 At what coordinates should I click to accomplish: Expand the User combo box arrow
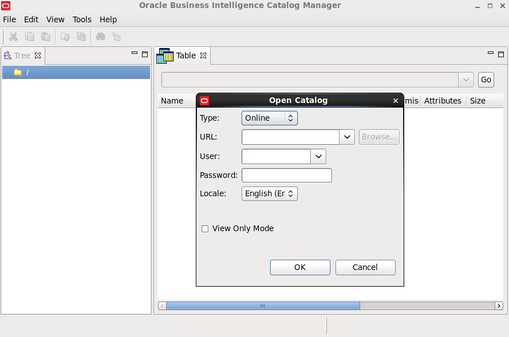click(318, 156)
